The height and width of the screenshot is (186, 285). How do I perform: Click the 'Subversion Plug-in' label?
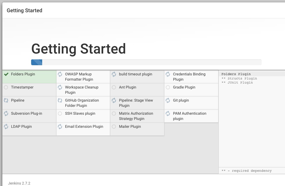coord(26,114)
